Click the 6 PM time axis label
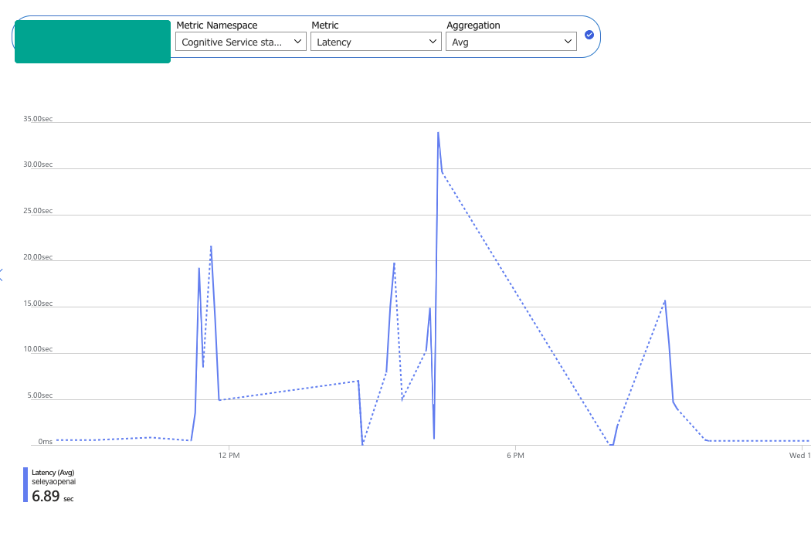Screen dimensions: 811x543 pos(516,455)
